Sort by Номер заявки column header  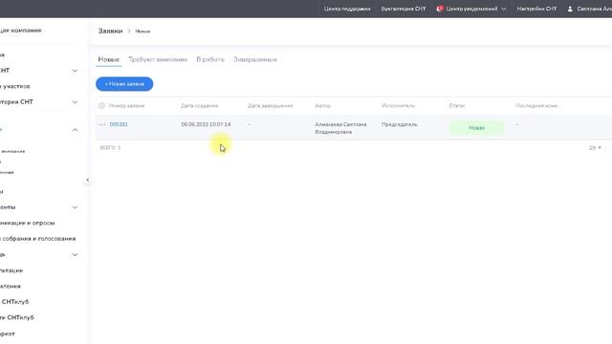pyautogui.click(x=126, y=106)
